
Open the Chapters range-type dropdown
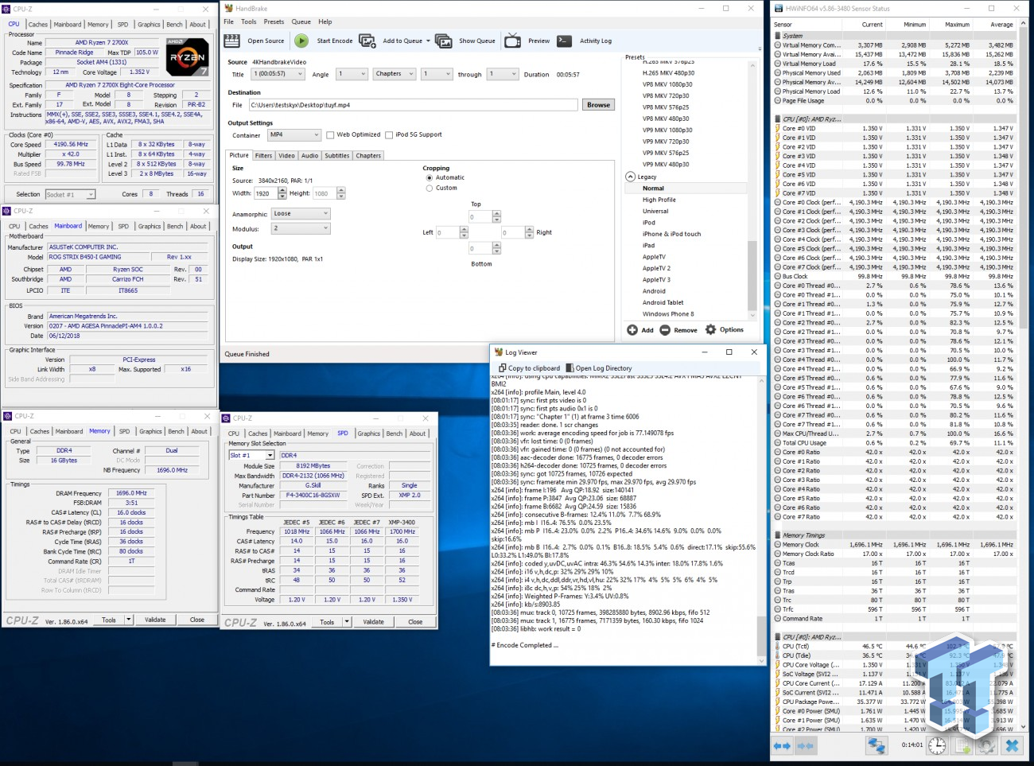pyautogui.click(x=395, y=74)
